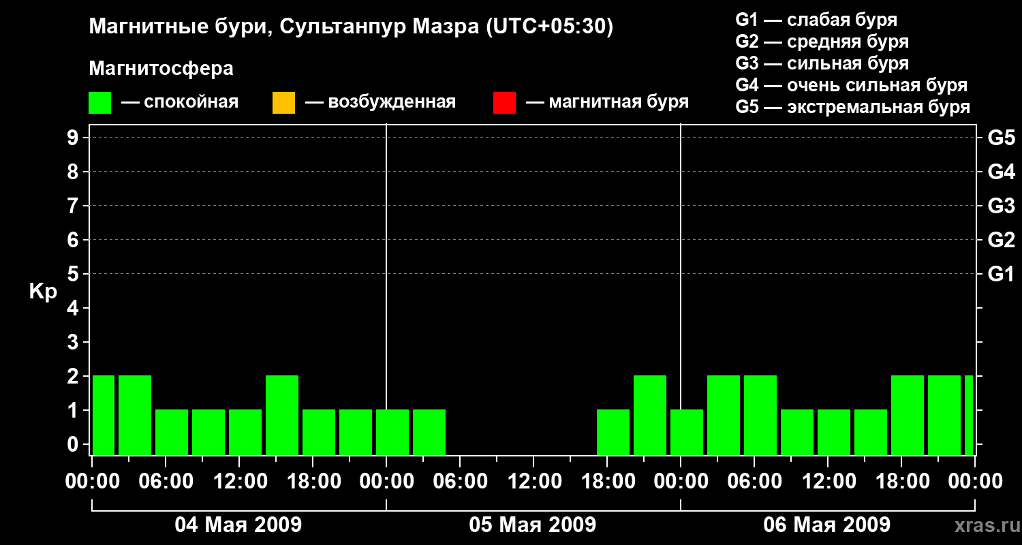Screen dimensions: 1022x545
Task: Click the Kp 2 bar between 12:00 and 18:00 on 04 Мая
Action: [x=282, y=415]
